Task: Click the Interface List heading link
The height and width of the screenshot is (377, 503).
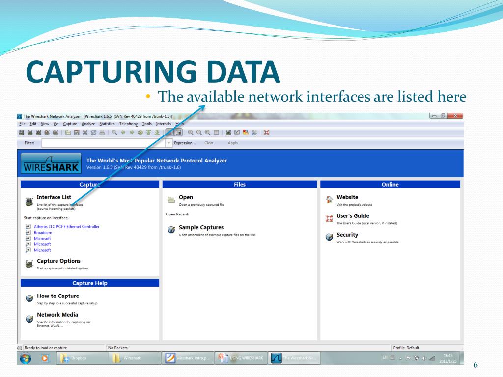Action: point(54,197)
